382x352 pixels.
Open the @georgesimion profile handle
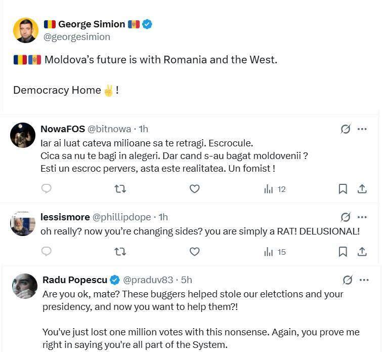pyautogui.click(x=77, y=37)
